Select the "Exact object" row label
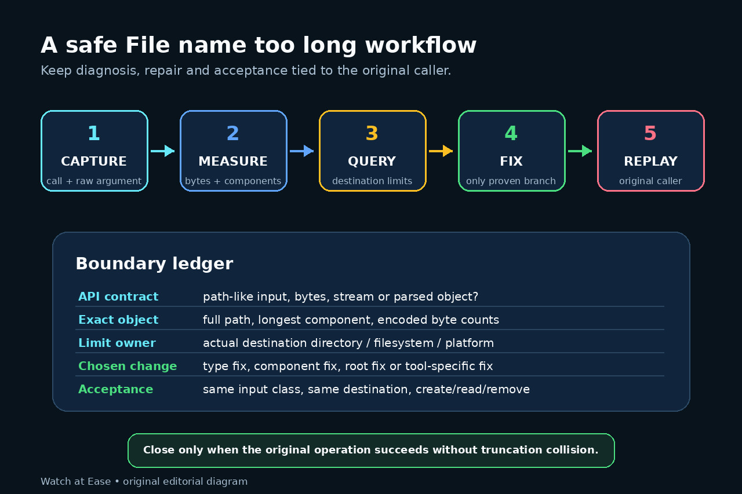 (118, 320)
